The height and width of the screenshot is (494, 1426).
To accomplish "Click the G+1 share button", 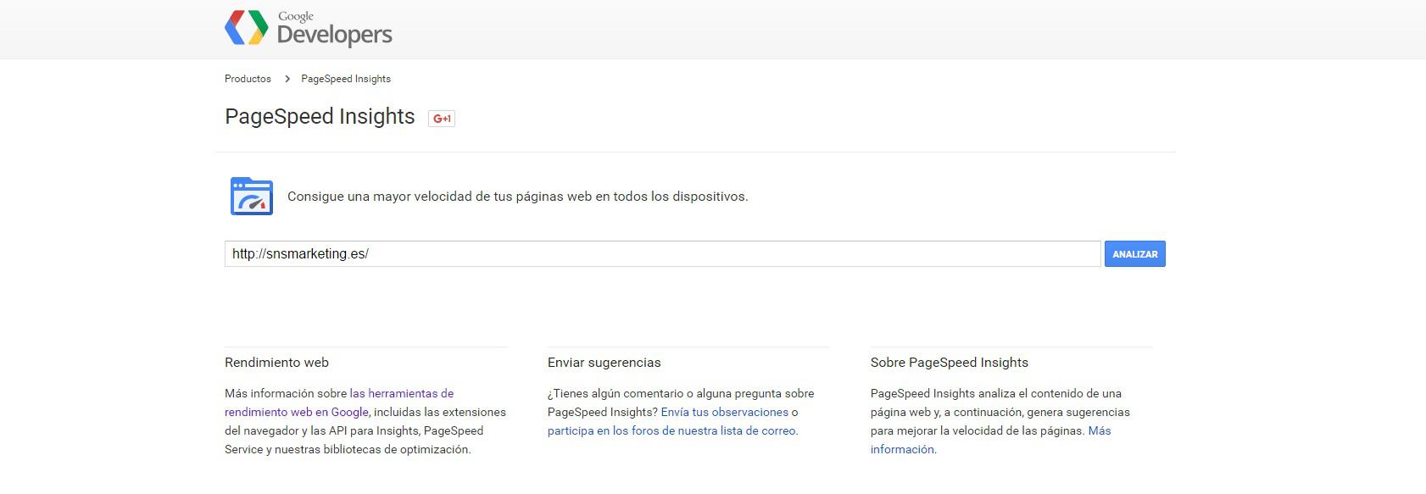I will tap(442, 119).
